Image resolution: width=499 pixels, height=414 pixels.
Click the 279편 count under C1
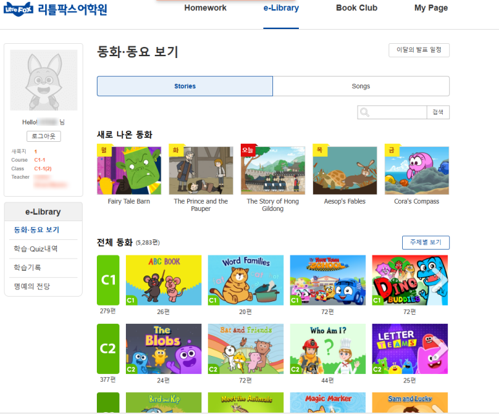tap(108, 311)
